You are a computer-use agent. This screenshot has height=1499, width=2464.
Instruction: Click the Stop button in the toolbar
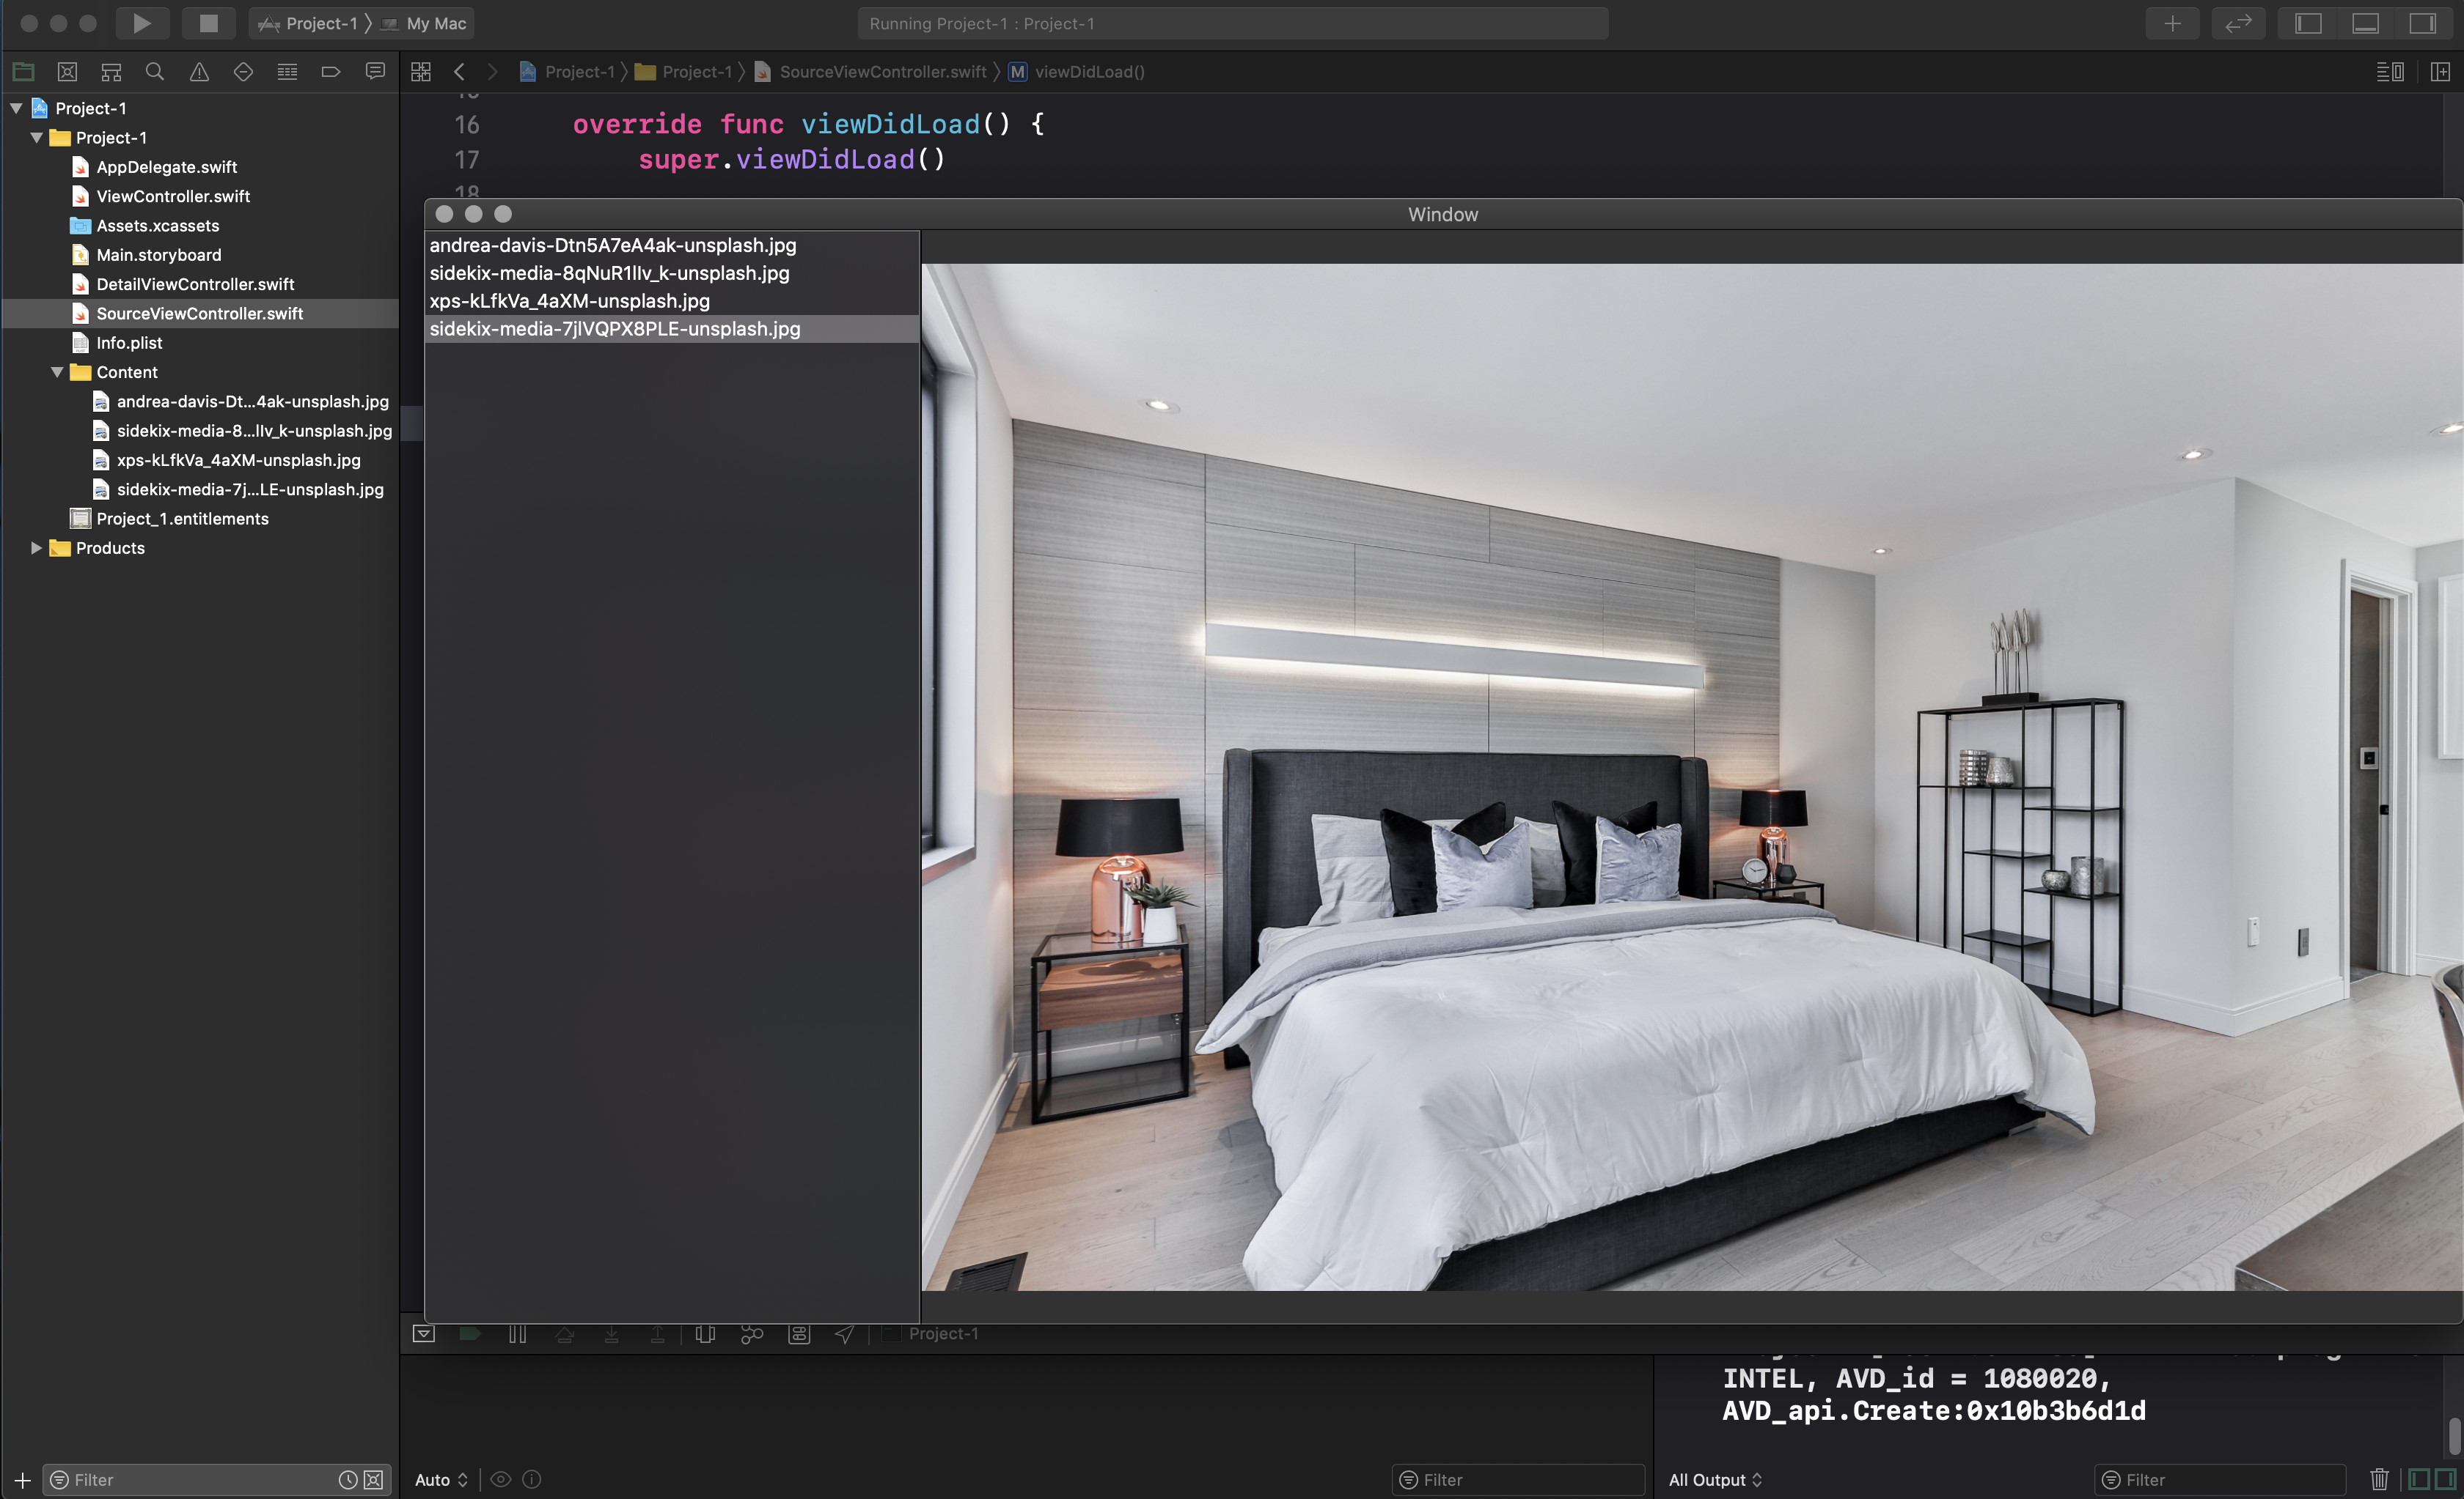208,23
